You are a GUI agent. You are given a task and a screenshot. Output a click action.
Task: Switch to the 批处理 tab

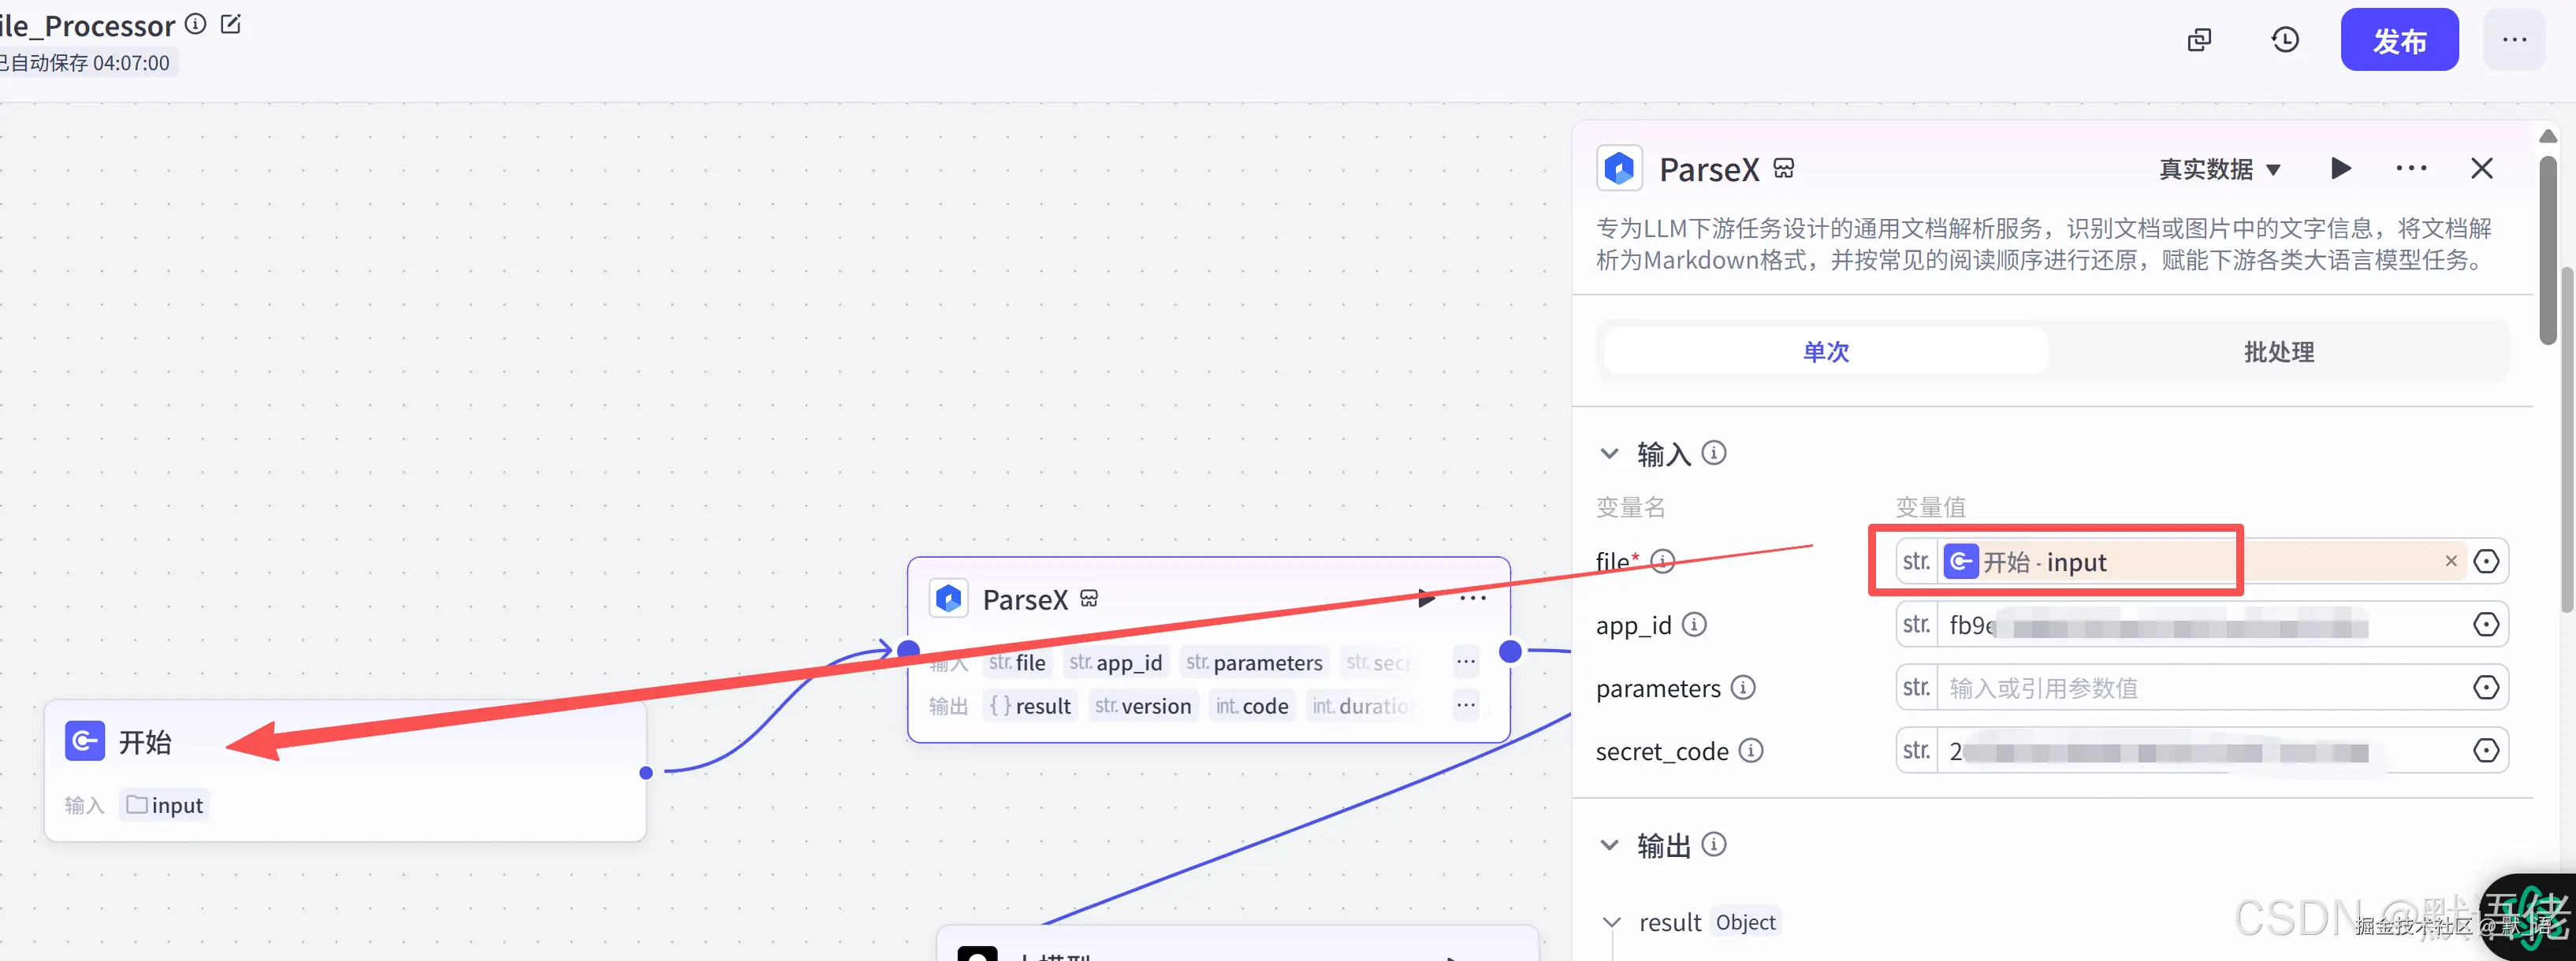(2278, 351)
